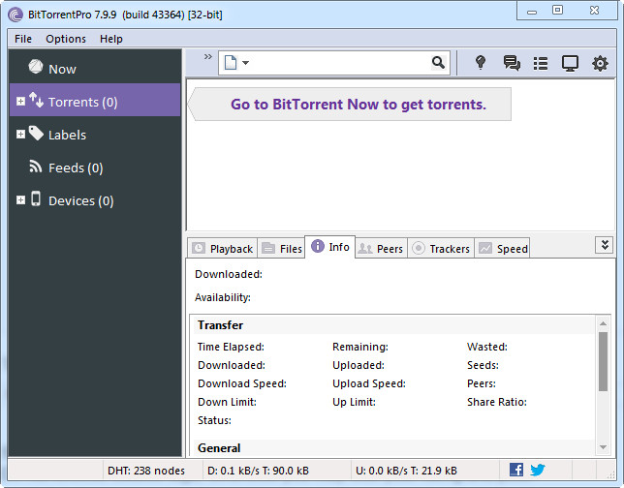
Task: Switch to the Peers tab
Action: pos(380,249)
